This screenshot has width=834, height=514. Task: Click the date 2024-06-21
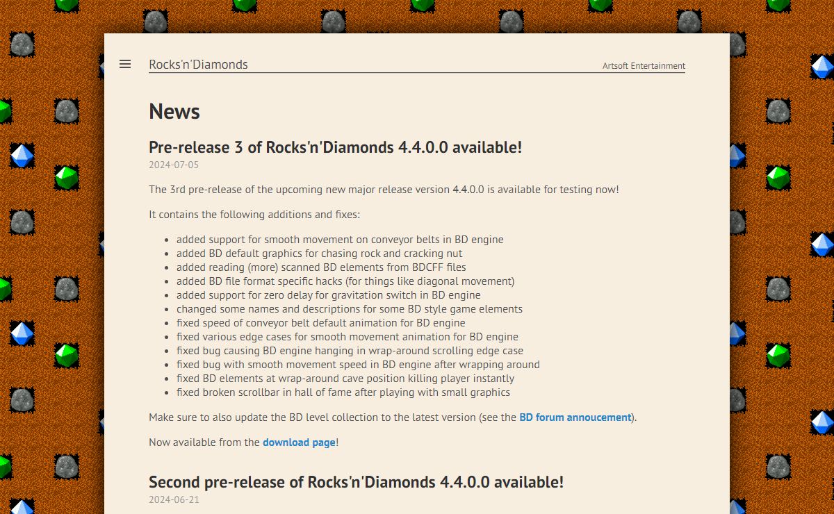(174, 500)
